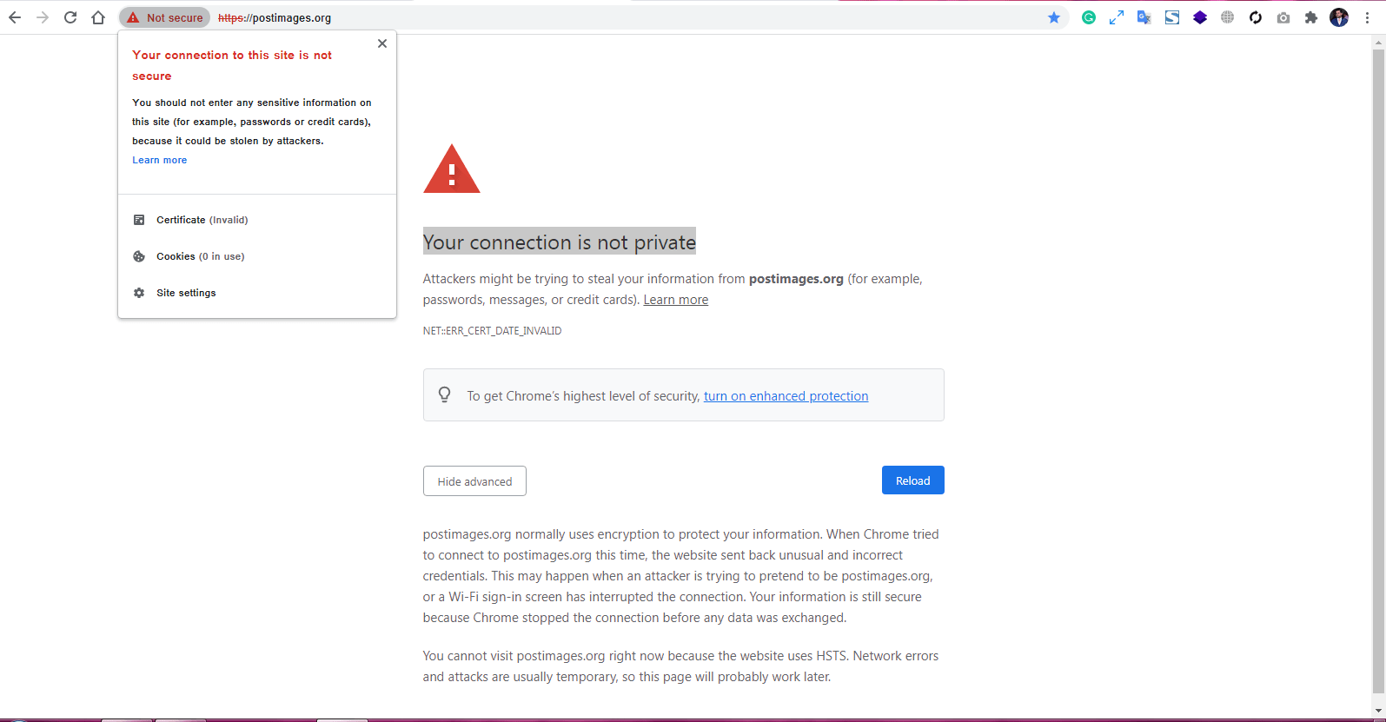Click turn on enhanced protection link
The image size is (1386, 722).
pyautogui.click(x=786, y=396)
